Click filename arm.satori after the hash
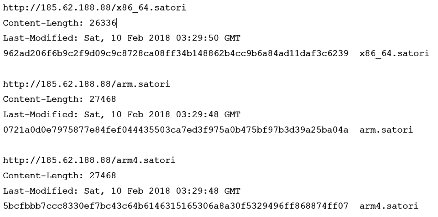The height and width of the screenshot is (217, 438). [386, 130]
